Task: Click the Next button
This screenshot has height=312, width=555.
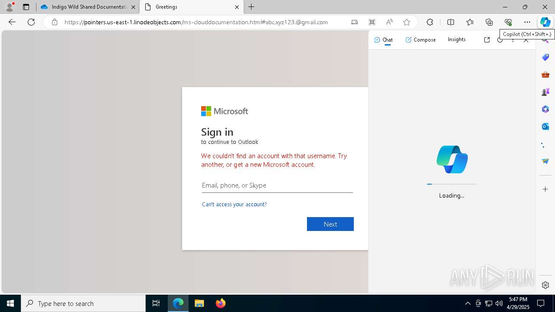Action: pos(330,224)
